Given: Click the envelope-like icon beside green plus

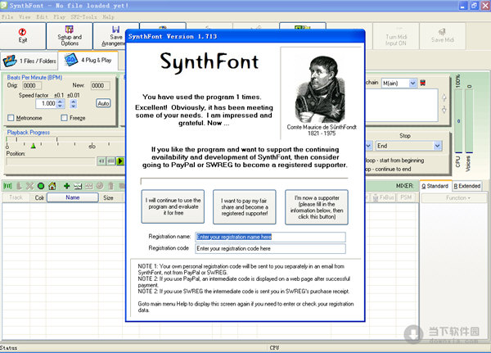Looking at the screenshot, I should pyautogui.click(x=78, y=186).
